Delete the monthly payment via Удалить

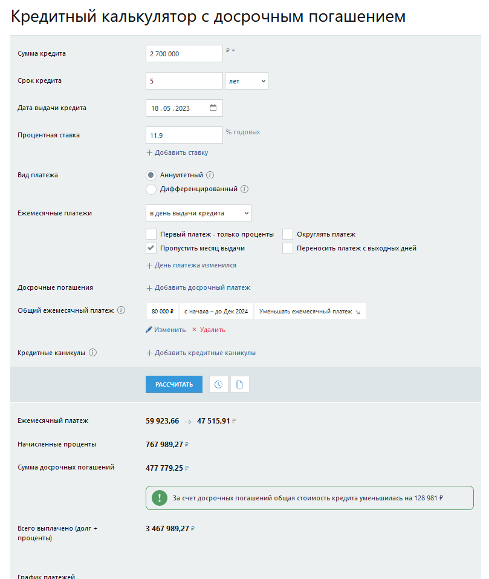(209, 330)
